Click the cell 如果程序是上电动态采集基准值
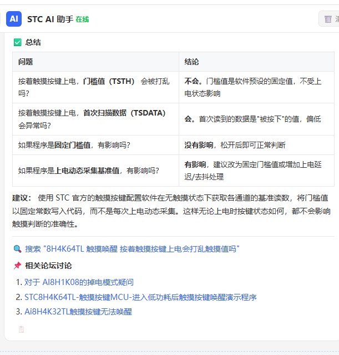The width and height of the screenshot is (339, 355). 95,171
